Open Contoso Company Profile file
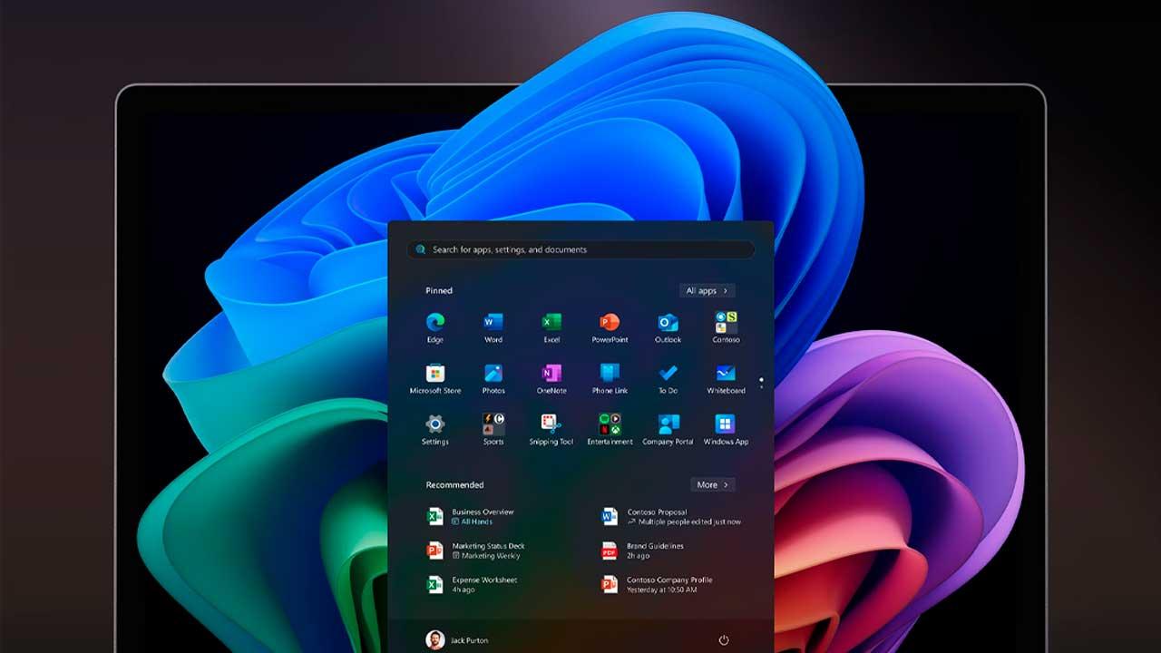Viewport: 1161px width, 653px height. [658, 584]
